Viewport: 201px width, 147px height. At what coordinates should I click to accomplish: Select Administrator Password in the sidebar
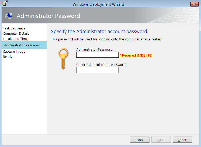point(22,45)
